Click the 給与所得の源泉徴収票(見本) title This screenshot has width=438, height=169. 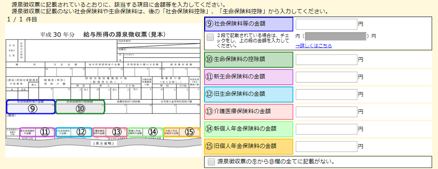pos(124,35)
